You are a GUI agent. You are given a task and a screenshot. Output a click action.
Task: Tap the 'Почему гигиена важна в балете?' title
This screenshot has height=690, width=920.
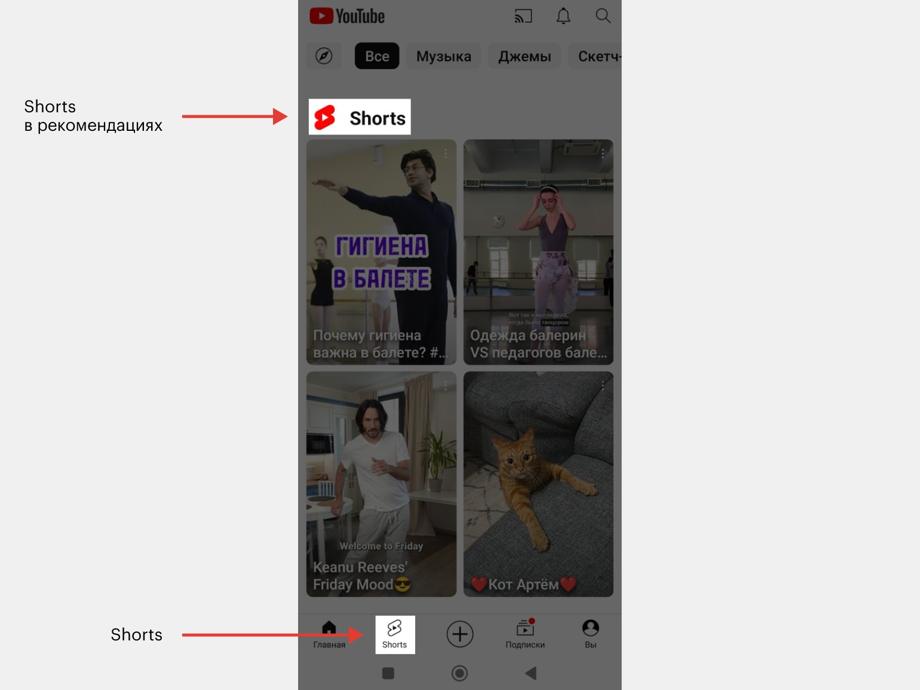click(x=380, y=344)
